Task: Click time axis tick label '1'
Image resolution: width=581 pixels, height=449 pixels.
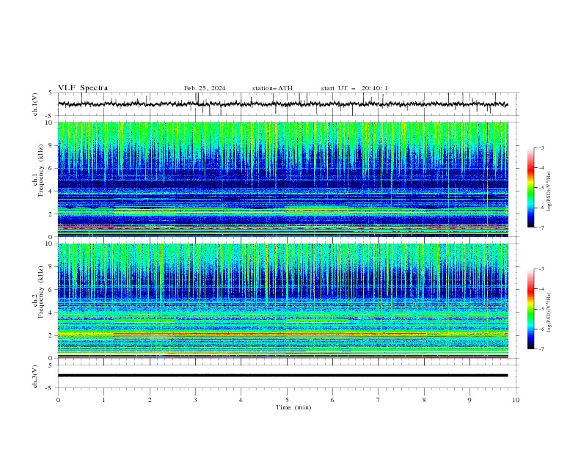Action: pos(103,400)
